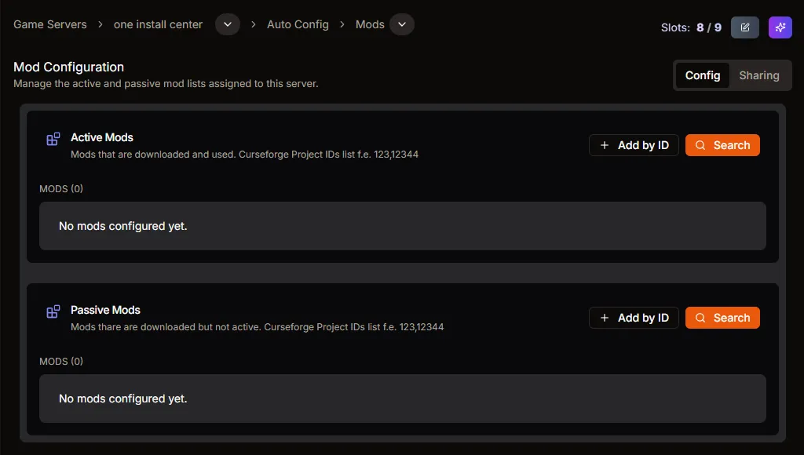The width and height of the screenshot is (804, 455).
Task: Click the plus icon on Active Mods Add by ID
Action: tap(605, 145)
